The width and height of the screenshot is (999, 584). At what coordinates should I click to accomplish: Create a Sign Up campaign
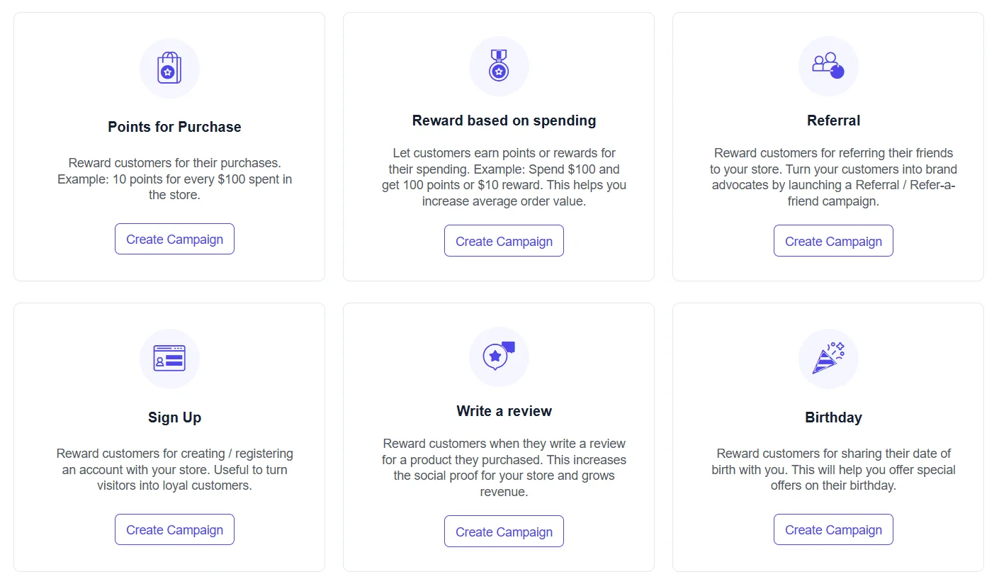pos(174,530)
